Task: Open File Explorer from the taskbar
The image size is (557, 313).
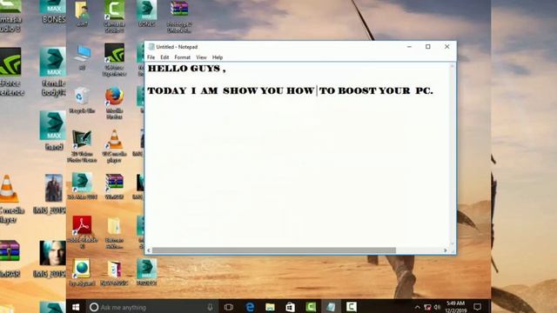Action: coord(270,307)
